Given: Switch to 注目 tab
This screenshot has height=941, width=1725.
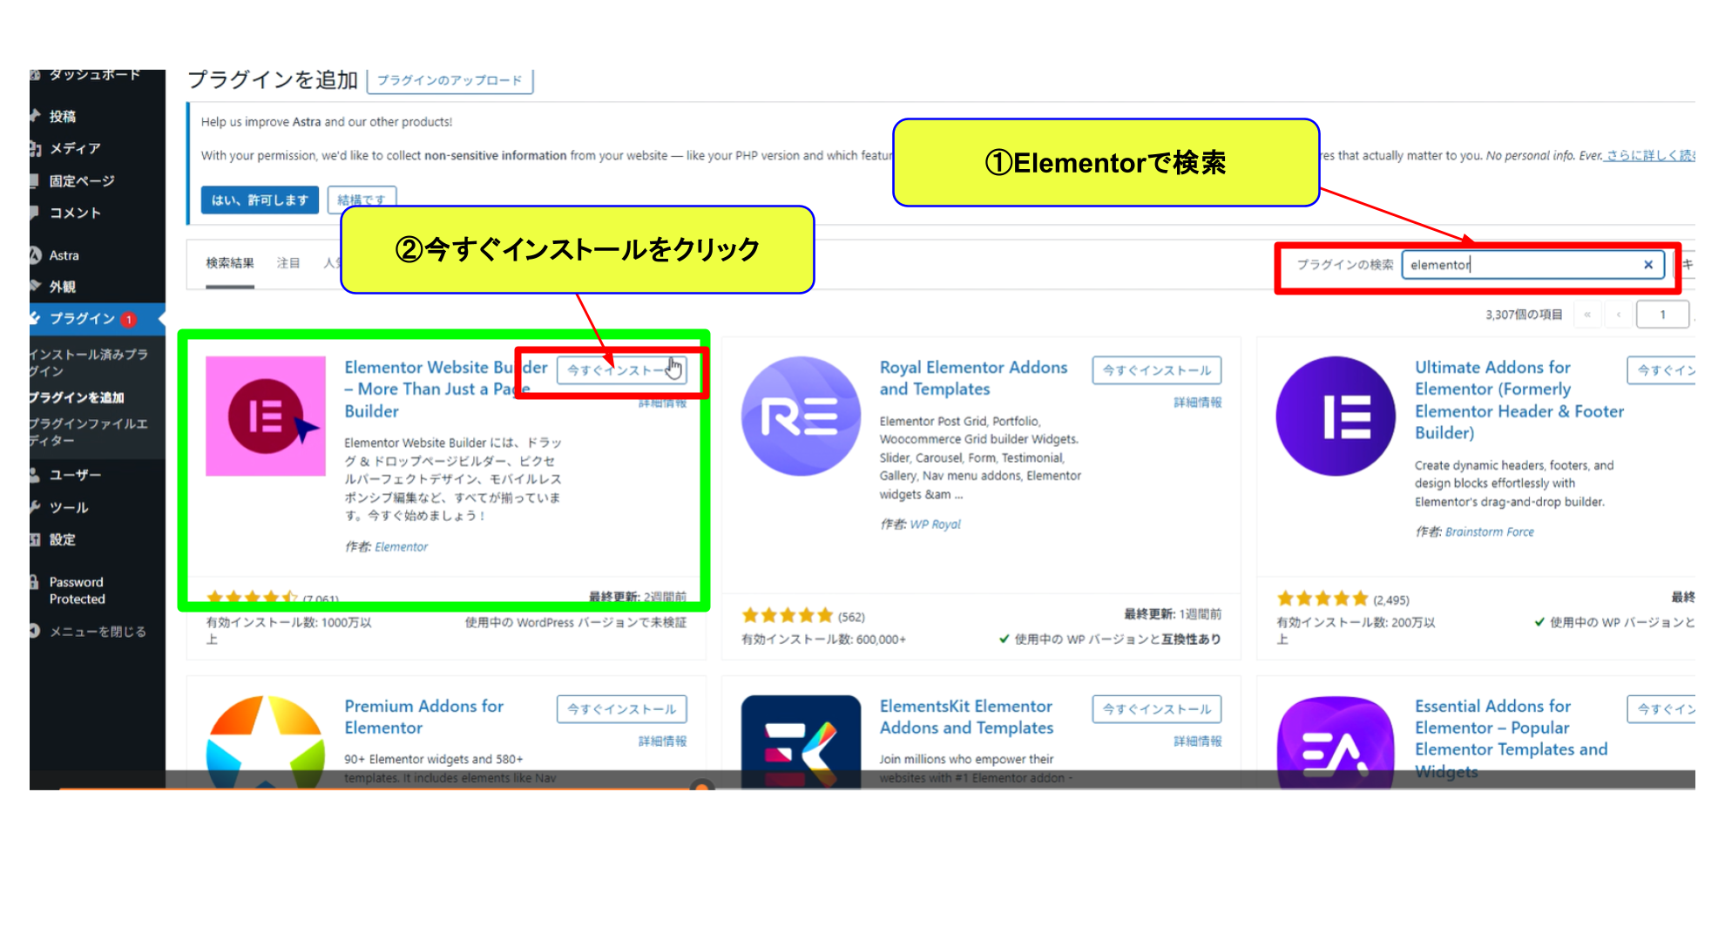Looking at the screenshot, I should pyautogui.click(x=288, y=263).
